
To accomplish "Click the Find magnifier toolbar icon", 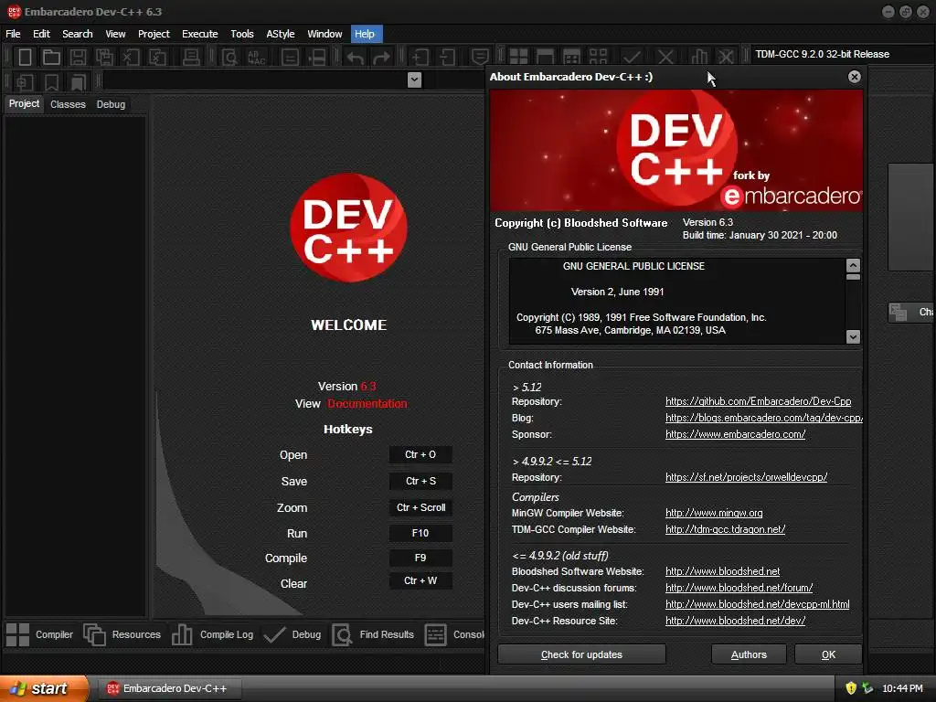I will pyautogui.click(x=229, y=58).
